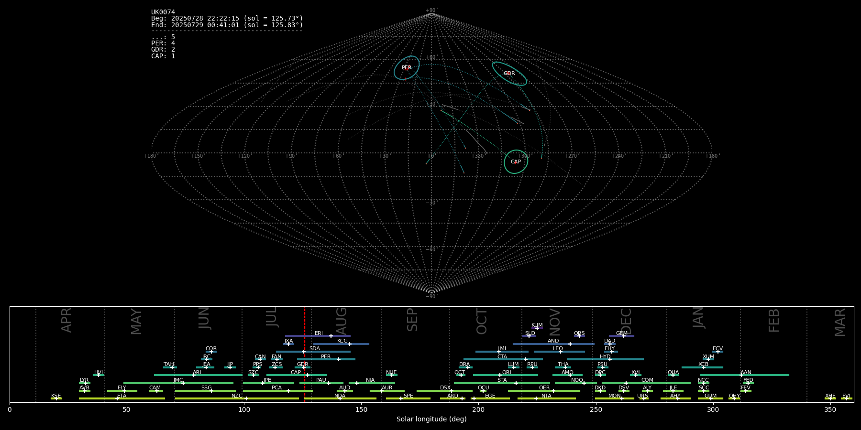Select the PCA shower label in timeline
861x430 pixels.
pos(276,388)
